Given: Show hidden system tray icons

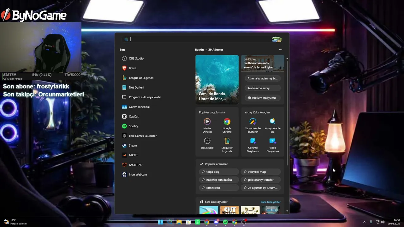Looking at the screenshot, I should tap(364, 222).
